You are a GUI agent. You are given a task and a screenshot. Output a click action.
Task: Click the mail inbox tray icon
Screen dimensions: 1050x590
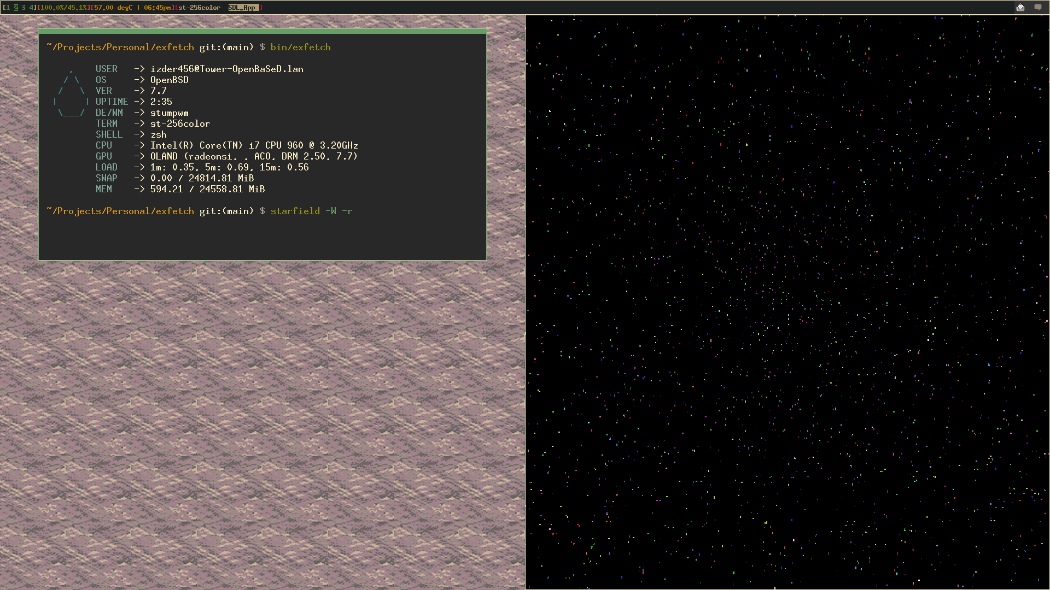click(x=1020, y=7)
